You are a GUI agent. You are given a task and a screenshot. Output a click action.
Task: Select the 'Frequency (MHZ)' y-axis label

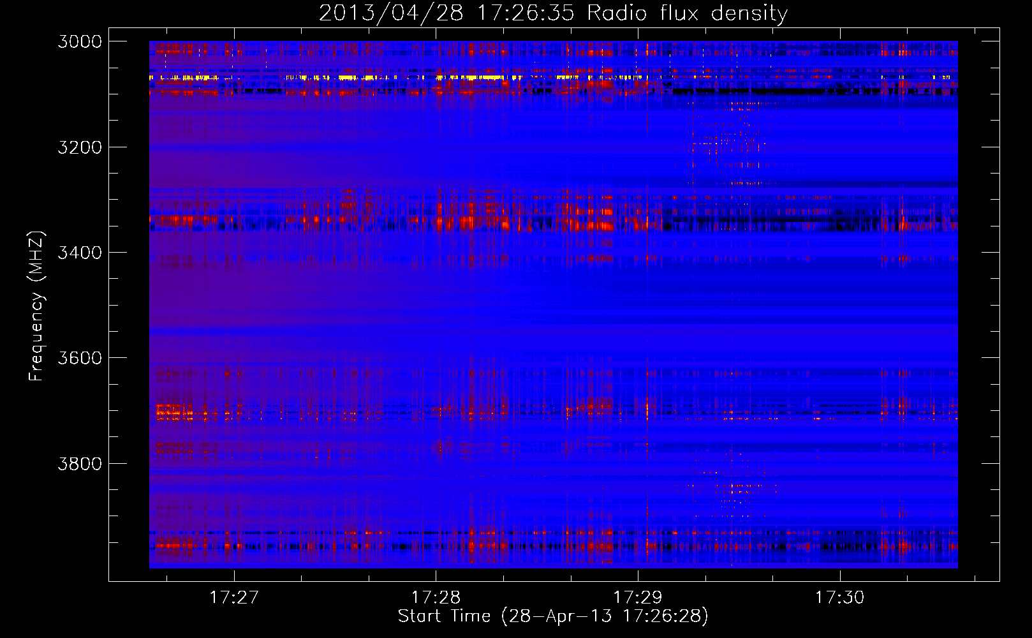pos(36,306)
